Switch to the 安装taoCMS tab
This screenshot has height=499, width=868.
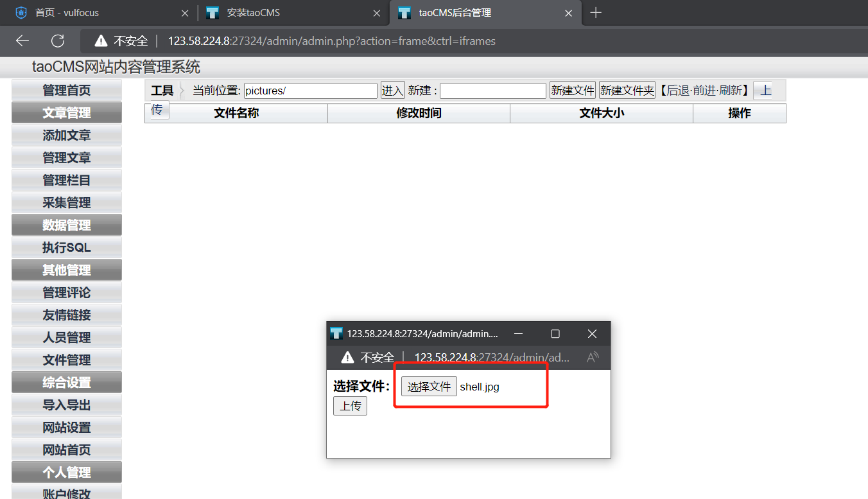point(293,13)
